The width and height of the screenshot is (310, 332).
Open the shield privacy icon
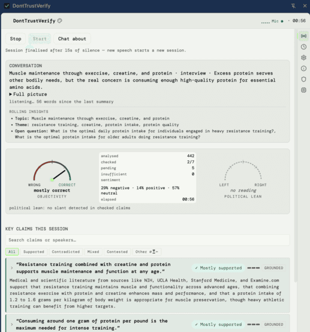coord(303,79)
